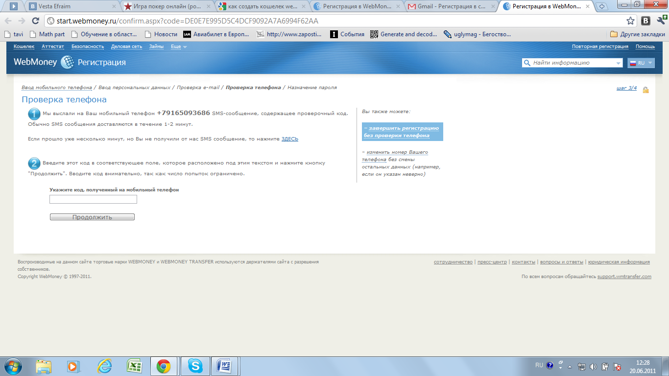Open контакты footer link
669x376 pixels.
click(524, 262)
